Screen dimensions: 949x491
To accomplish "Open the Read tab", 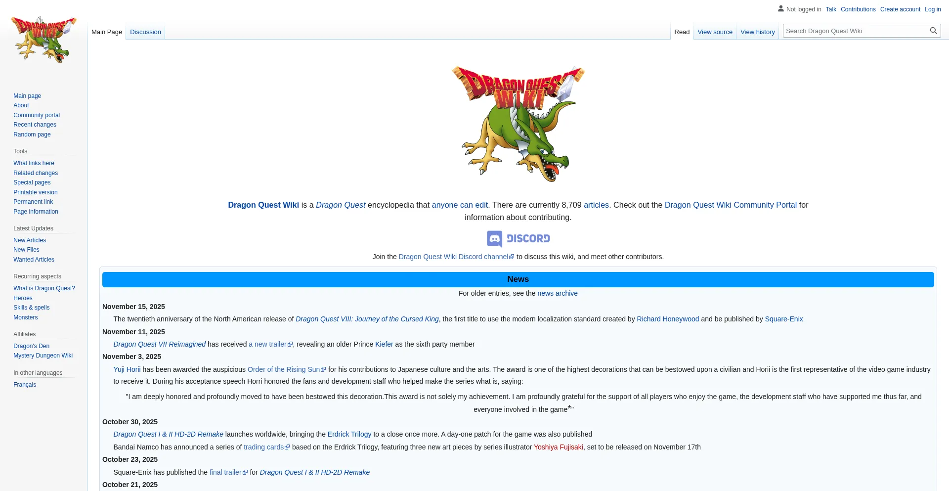I will 682,32.
